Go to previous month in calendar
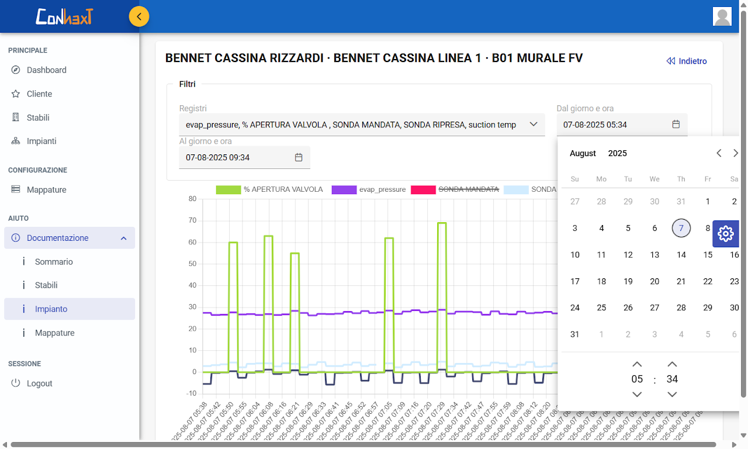 coord(719,153)
